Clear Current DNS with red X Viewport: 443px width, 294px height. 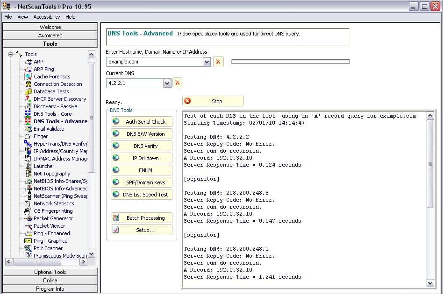[178, 83]
